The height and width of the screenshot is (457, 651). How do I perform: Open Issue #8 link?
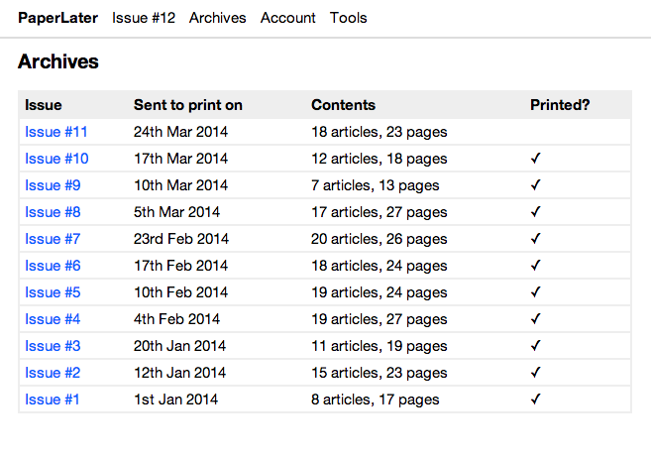pos(53,212)
